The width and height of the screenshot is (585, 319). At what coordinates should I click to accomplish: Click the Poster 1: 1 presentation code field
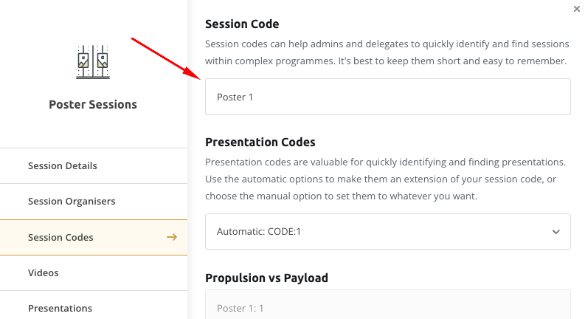click(387, 305)
